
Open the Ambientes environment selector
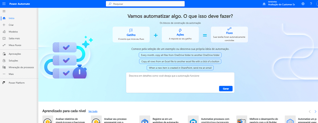pos(279,3)
